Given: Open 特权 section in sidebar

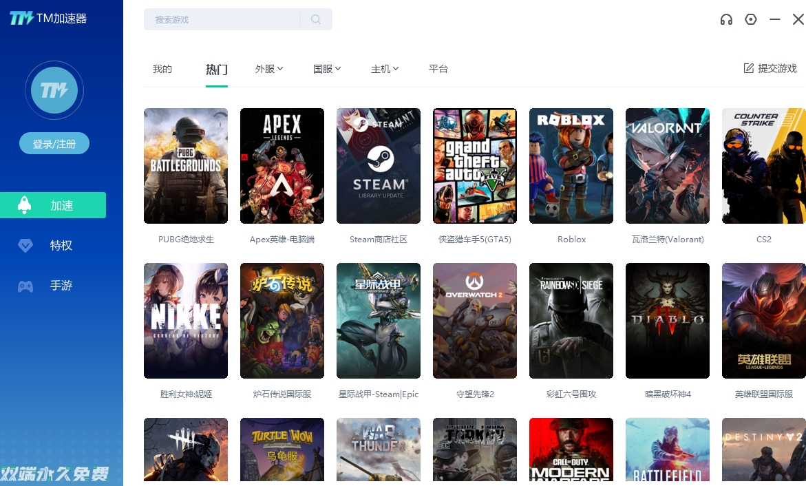Looking at the screenshot, I should click(61, 245).
